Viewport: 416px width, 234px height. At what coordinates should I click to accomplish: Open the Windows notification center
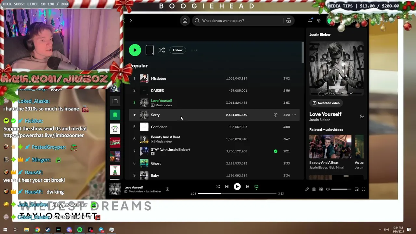pyautogui.click(x=409, y=230)
